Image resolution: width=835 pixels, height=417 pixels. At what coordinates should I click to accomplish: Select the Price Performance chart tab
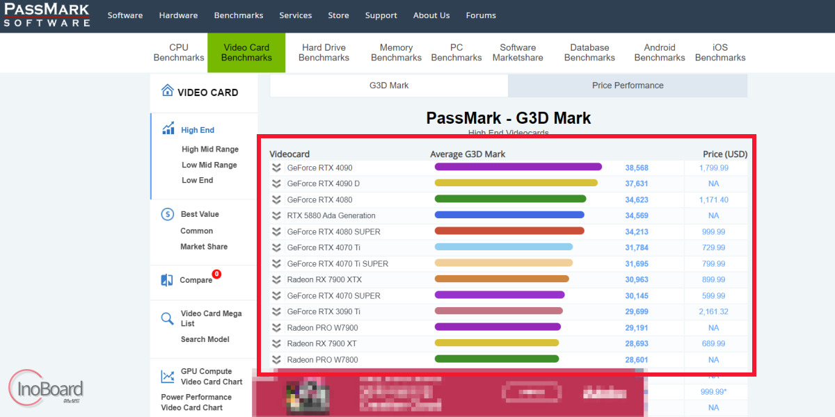(628, 85)
